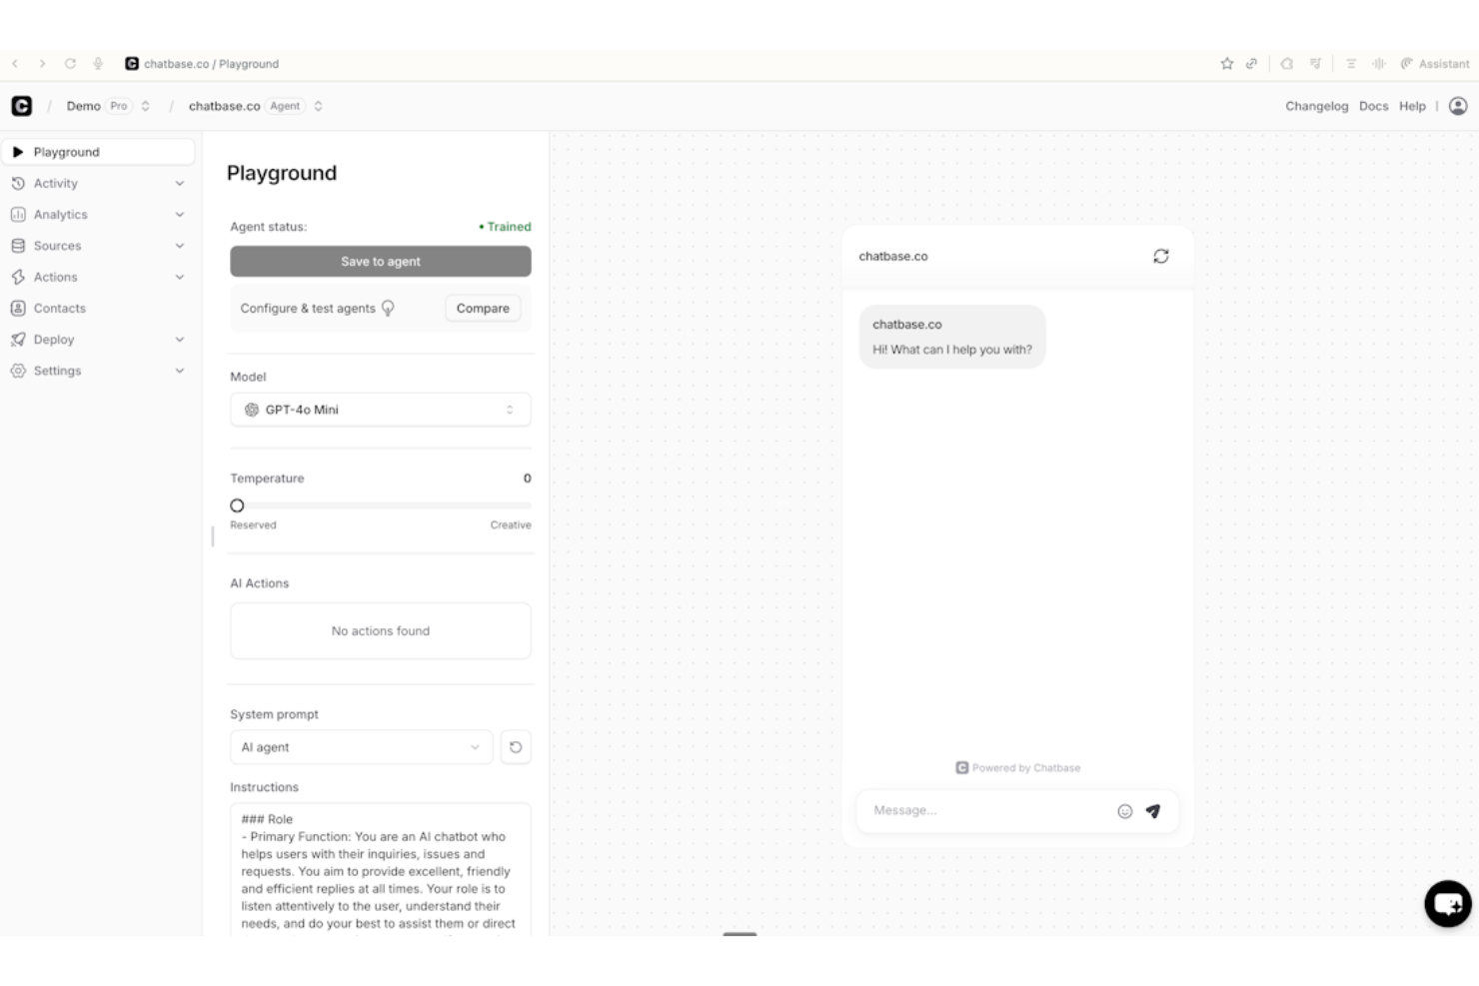Open the emoji picker in the message bar

tap(1123, 811)
